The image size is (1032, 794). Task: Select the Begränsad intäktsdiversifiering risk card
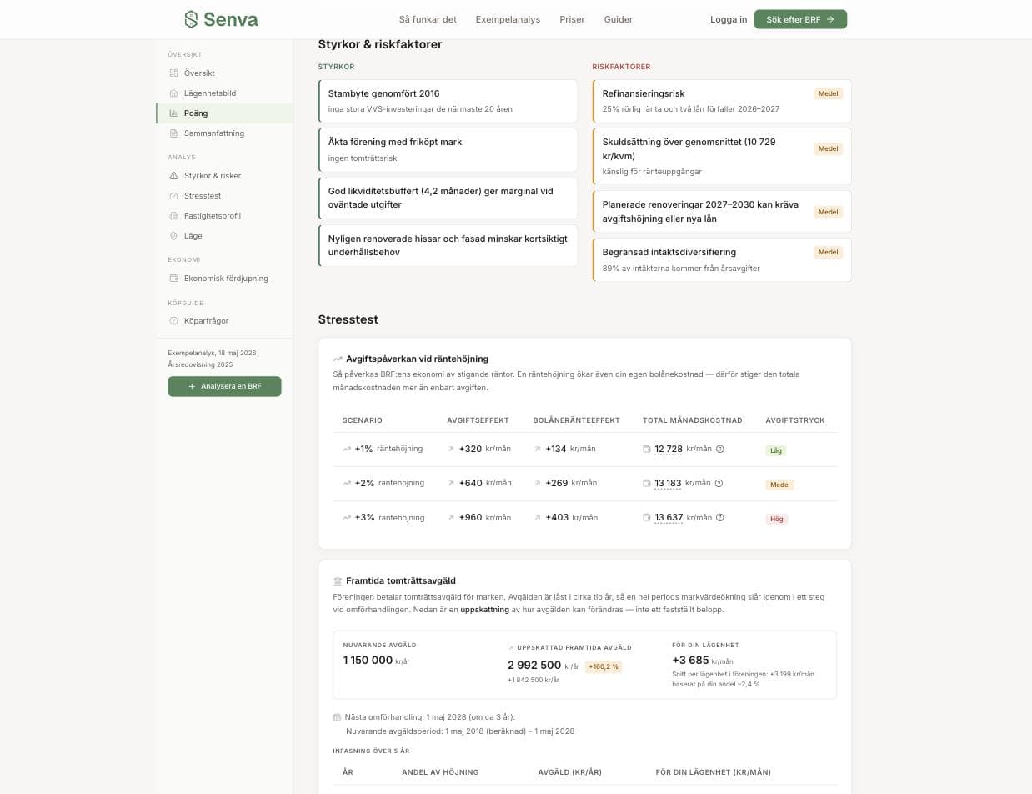click(x=722, y=259)
